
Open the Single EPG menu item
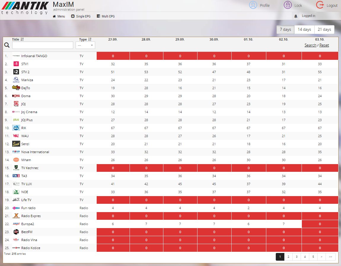point(81,16)
